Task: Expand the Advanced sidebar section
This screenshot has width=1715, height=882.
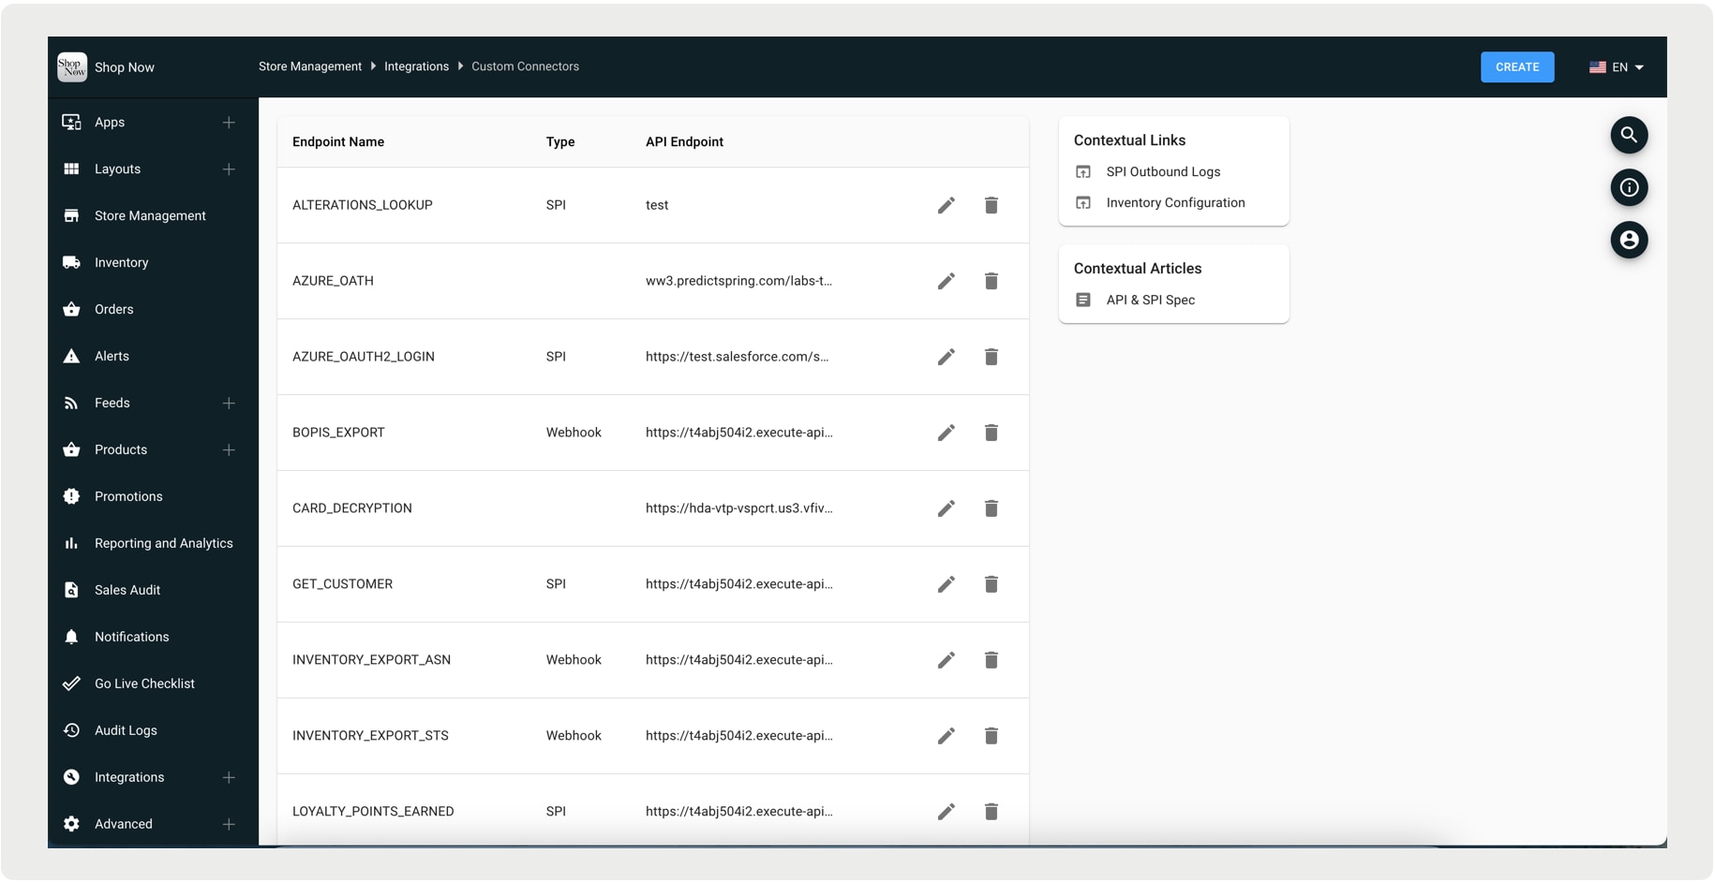Action: [x=229, y=825]
